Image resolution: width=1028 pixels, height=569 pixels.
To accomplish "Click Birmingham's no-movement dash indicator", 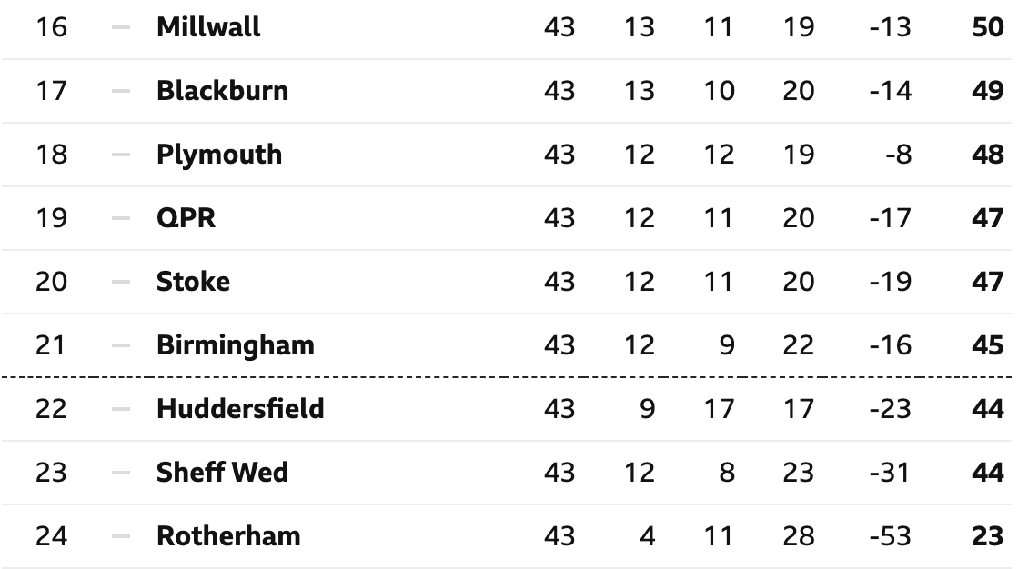I will [121, 345].
